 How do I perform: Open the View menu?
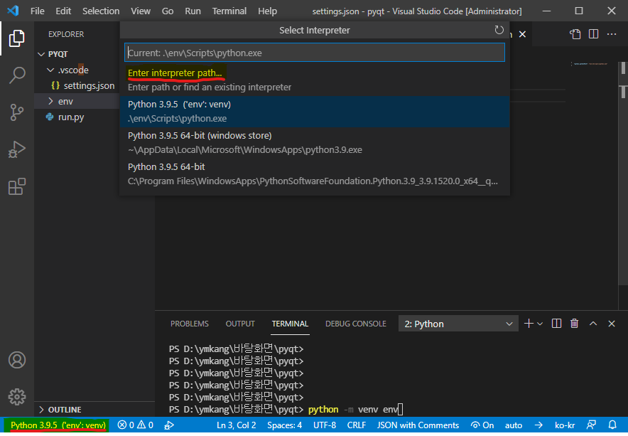coord(141,11)
